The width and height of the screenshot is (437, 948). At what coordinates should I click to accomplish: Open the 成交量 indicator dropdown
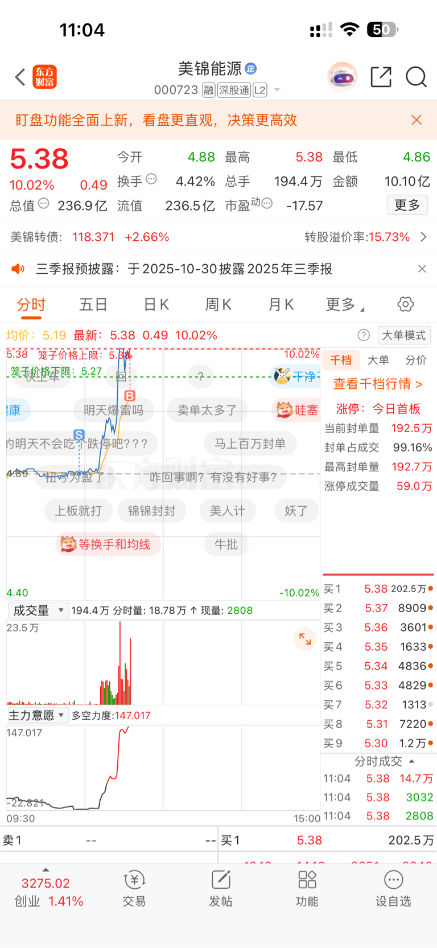pyautogui.click(x=39, y=610)
